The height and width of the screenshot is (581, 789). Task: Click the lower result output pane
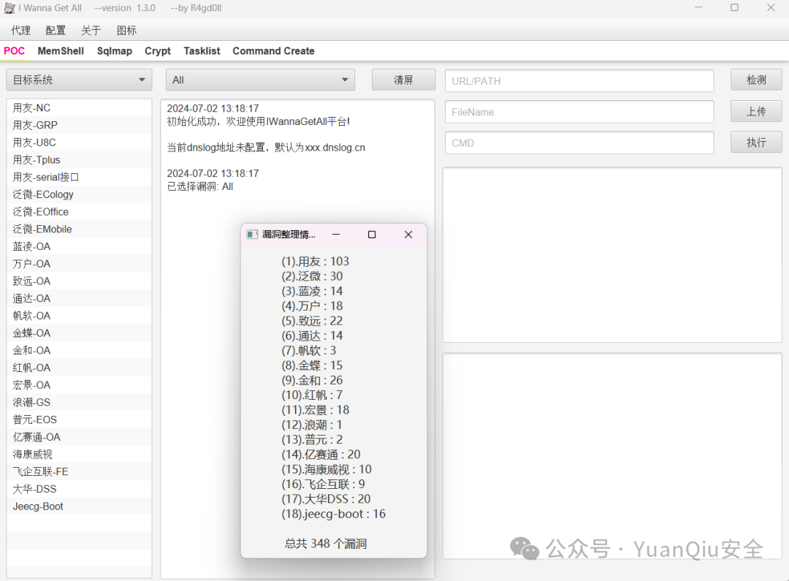coord(612,456)
